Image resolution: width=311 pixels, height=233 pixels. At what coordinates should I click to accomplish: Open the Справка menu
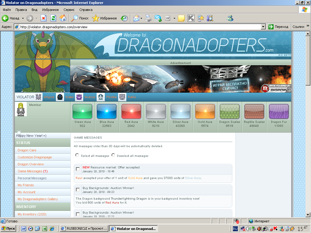coord(86,10)
